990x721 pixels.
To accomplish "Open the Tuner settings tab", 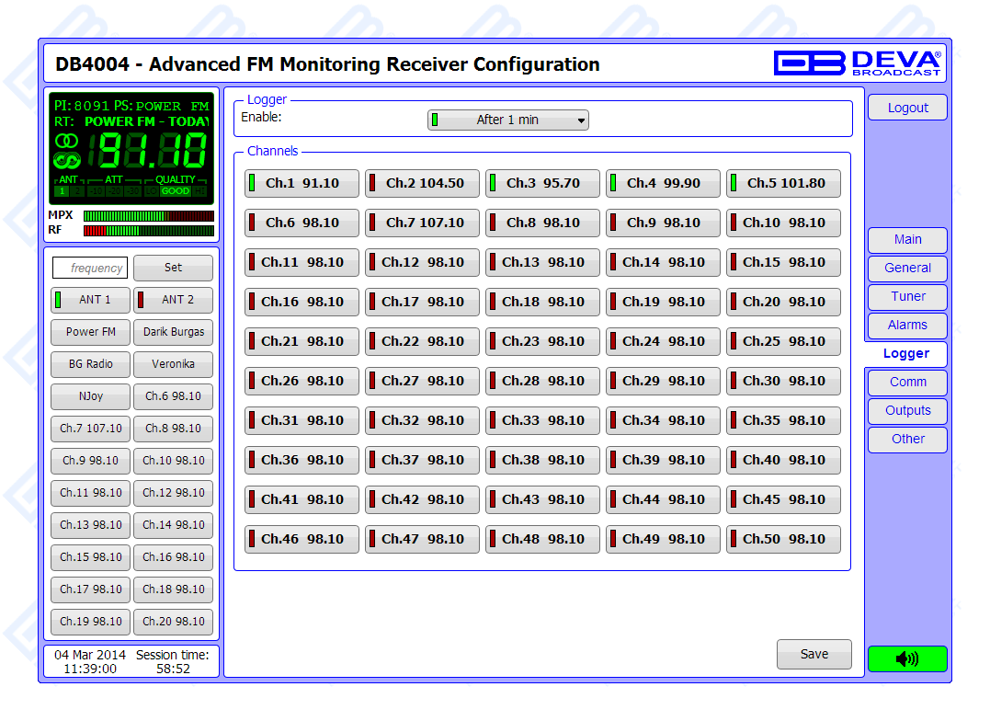I will coord(907,297).
